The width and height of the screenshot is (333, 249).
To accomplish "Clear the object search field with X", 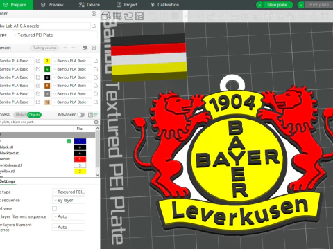I will 96,122.
